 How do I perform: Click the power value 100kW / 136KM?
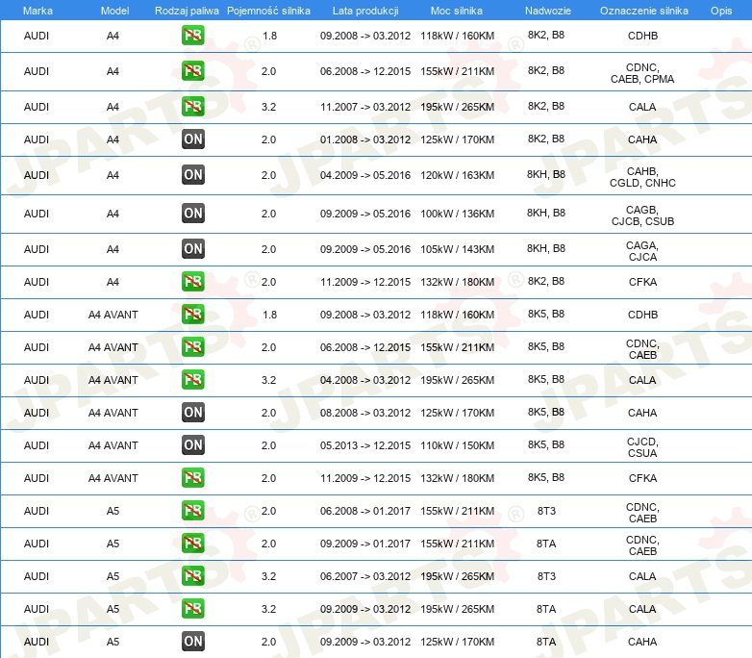[x=457, y=214]
